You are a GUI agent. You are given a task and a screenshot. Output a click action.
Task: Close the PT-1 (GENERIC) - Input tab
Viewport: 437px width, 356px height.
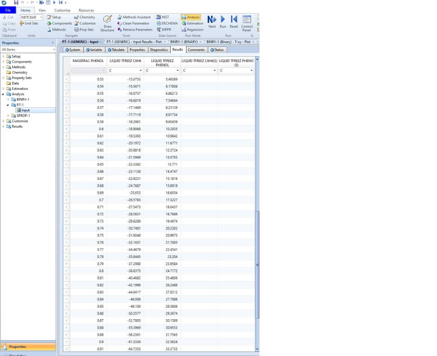[x=101, y=42]
